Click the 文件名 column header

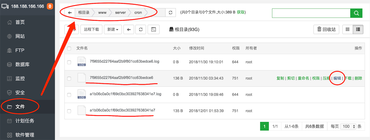(82, 48)
